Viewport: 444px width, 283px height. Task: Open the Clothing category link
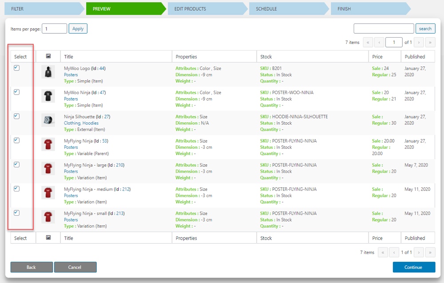click(x=72, y=123)
